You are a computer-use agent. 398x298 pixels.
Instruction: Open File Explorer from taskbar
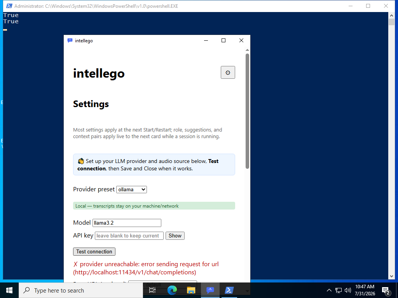pyautogui.click(x=191, y=290)
